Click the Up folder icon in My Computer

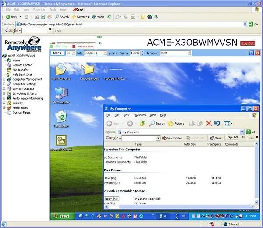(x=142, y=124)
